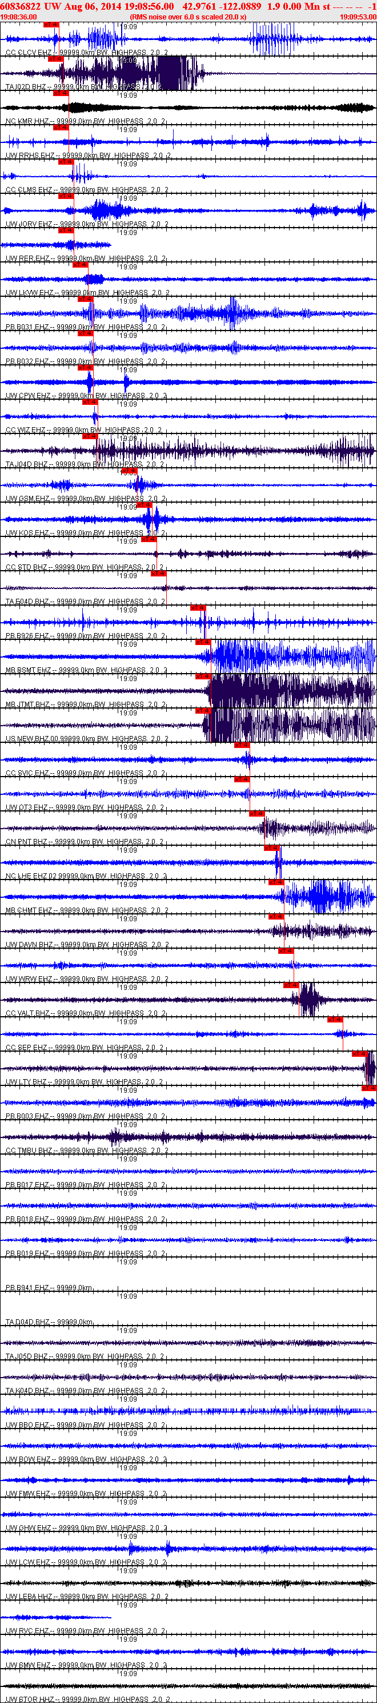Click the UW BBO EHZ station label

85,1425
